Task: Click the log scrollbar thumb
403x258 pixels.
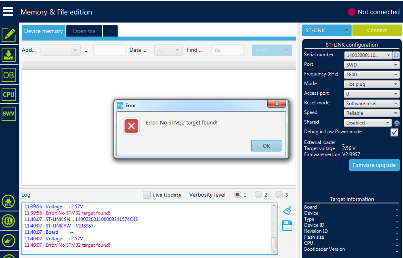Action: pos(274,243)
